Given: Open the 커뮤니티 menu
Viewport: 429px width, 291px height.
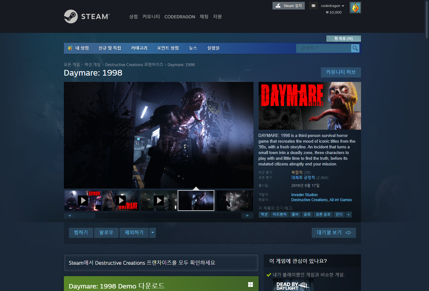Looking at the screenshot, I should coord(151,16).
